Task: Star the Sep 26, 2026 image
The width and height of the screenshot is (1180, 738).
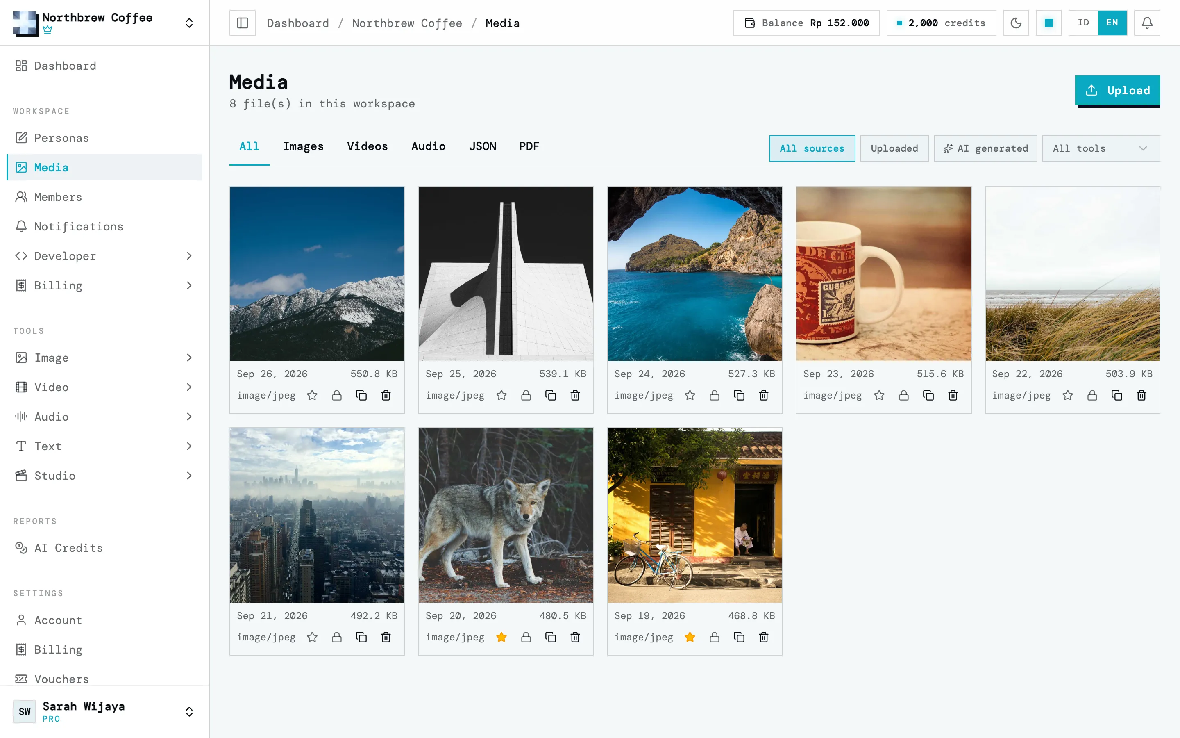Action: (x=312, y=395)
